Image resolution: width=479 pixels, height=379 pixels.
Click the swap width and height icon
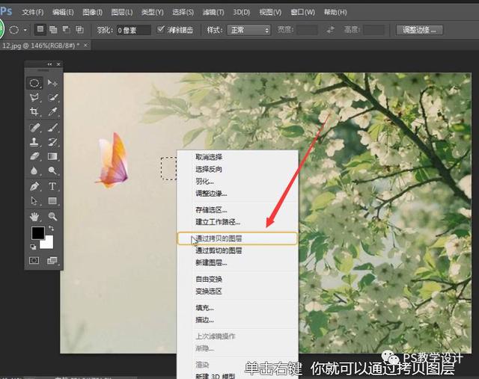330,30
